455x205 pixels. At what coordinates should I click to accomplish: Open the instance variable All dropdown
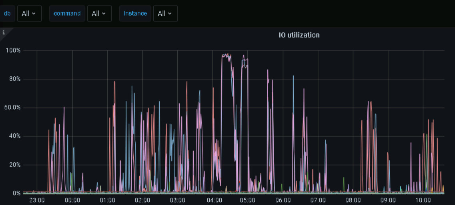165,13
